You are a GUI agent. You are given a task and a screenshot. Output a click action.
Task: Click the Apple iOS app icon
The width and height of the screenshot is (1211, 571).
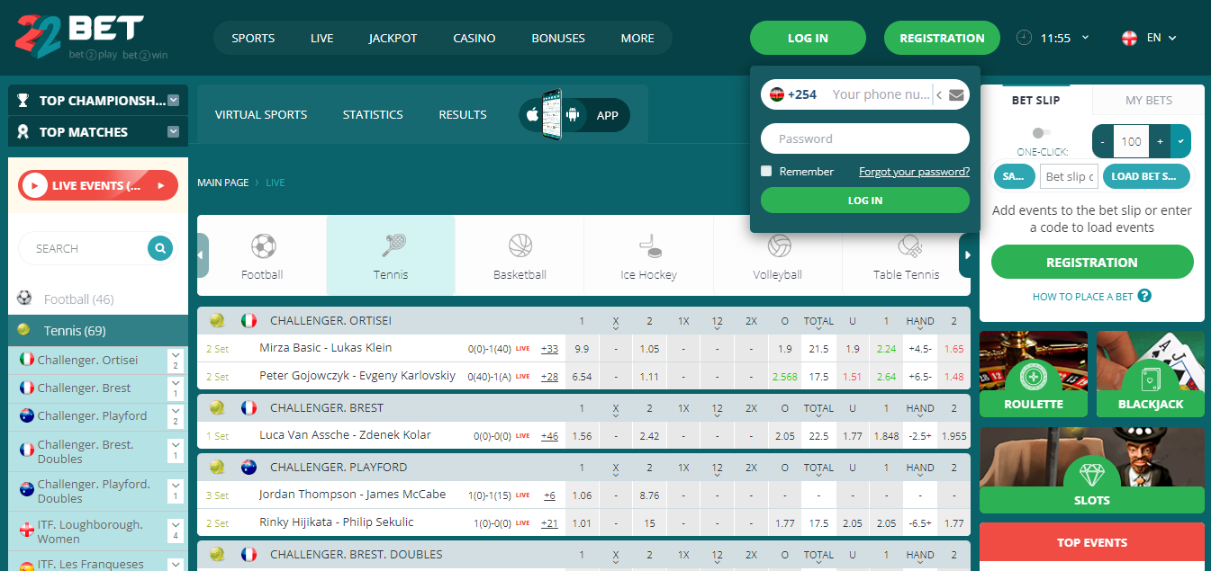click(532, 115)
